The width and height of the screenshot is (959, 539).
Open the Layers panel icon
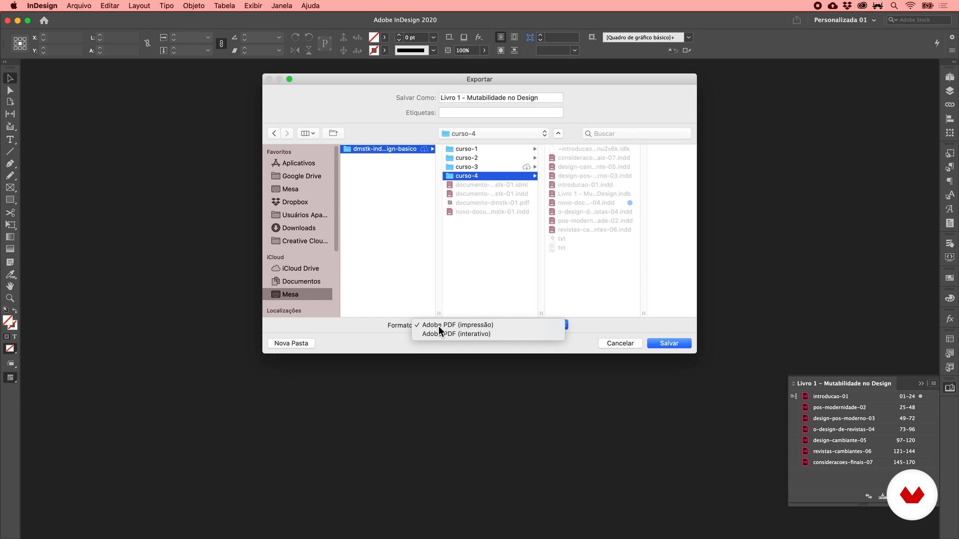pos(950,91)
